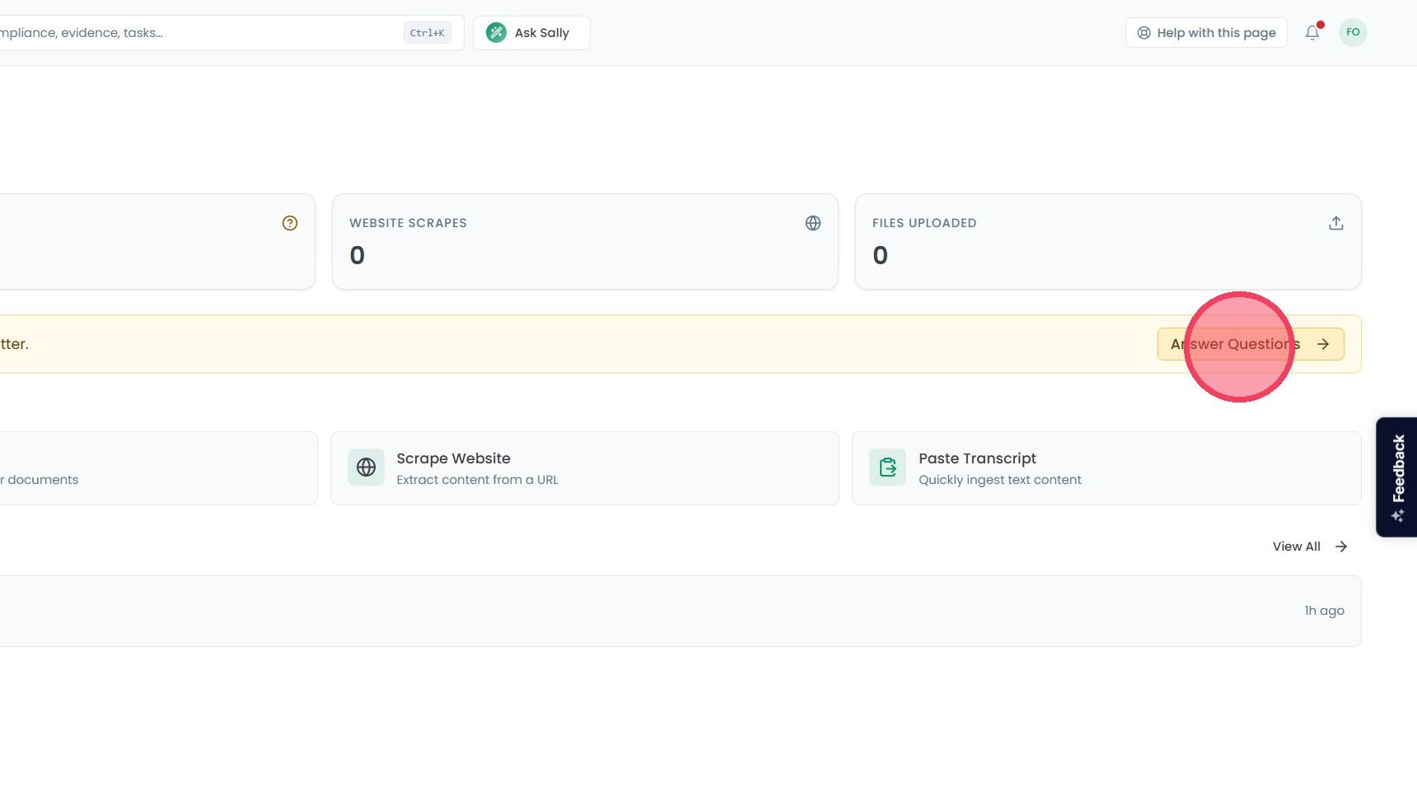Click the lifebuoy help icon
Viewport: 1417px width, 791px height.
pyautogui.click(x=1143, y=33)
